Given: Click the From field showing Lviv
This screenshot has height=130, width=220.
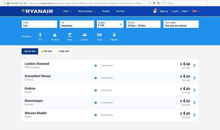Looking at the screenshot, I should (39, 24).
